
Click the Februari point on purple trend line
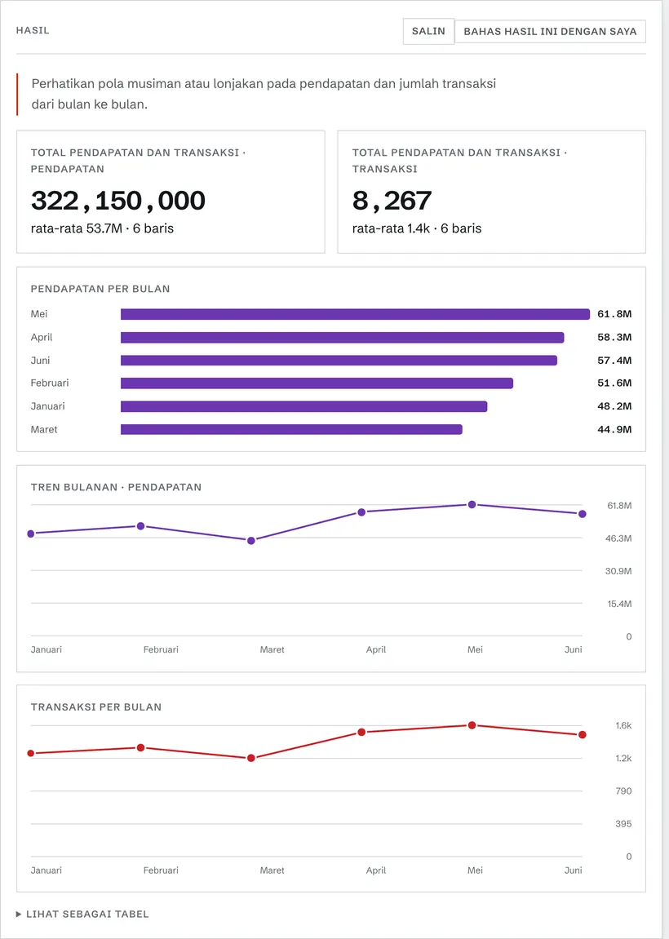point(141,526)
